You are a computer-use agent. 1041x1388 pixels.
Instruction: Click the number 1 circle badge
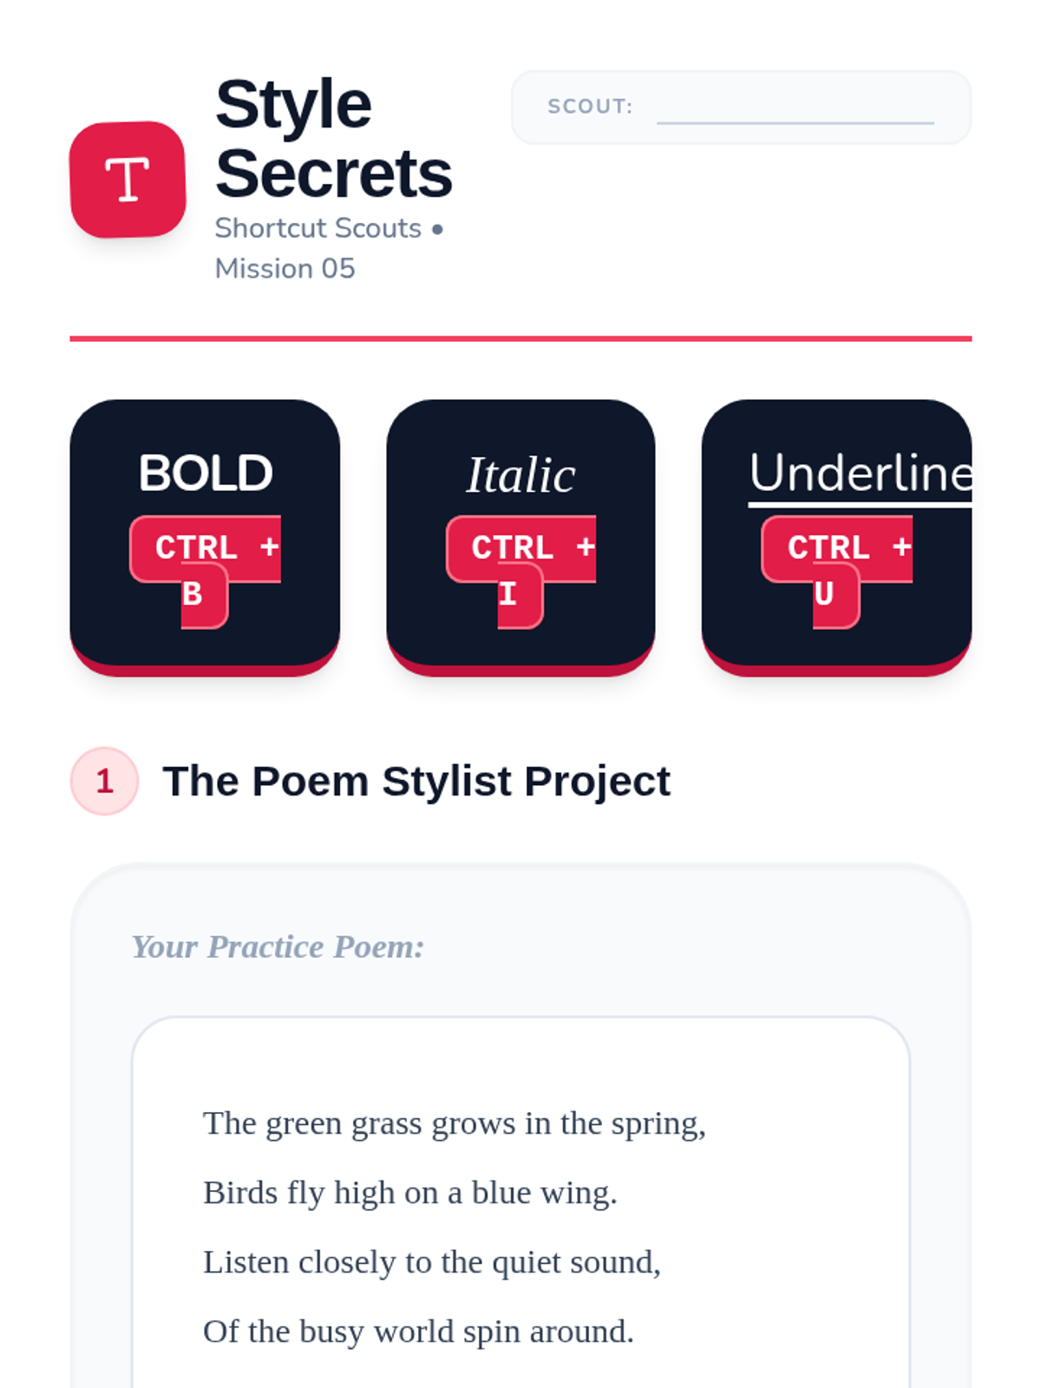click(x=104, y=781)
